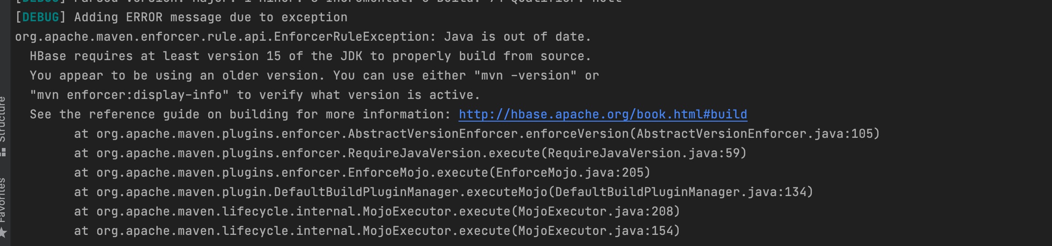Place cursor on "Java is out of date."
This screenshot has width=1052, height=246.
(x=517, y=37)
